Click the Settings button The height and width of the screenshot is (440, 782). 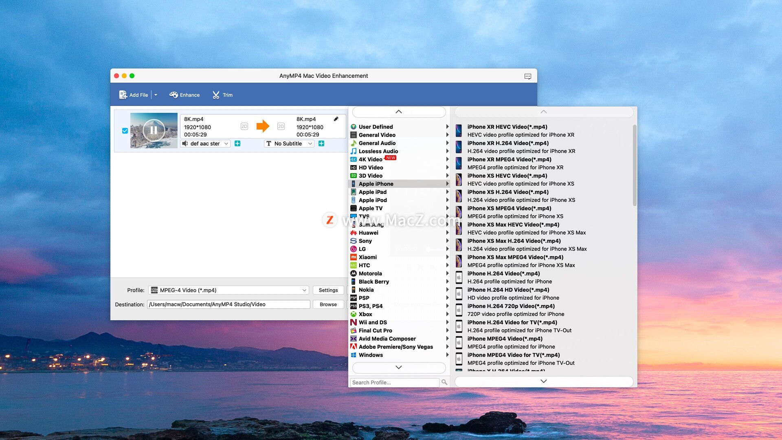pos(328,290)
